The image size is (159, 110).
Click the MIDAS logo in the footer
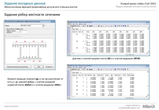pos(149,106)
